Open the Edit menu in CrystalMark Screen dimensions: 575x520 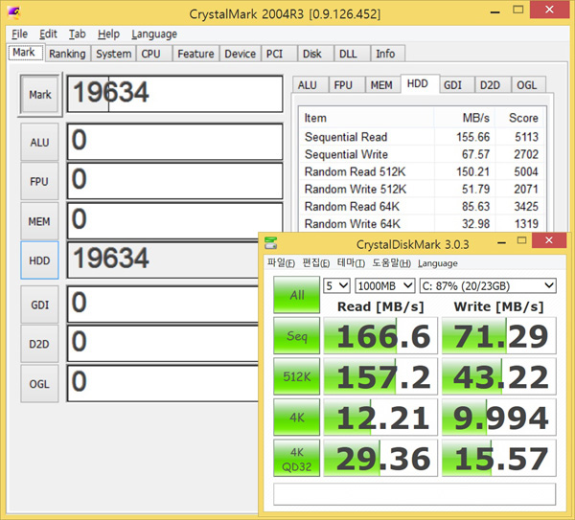[48, 34]
